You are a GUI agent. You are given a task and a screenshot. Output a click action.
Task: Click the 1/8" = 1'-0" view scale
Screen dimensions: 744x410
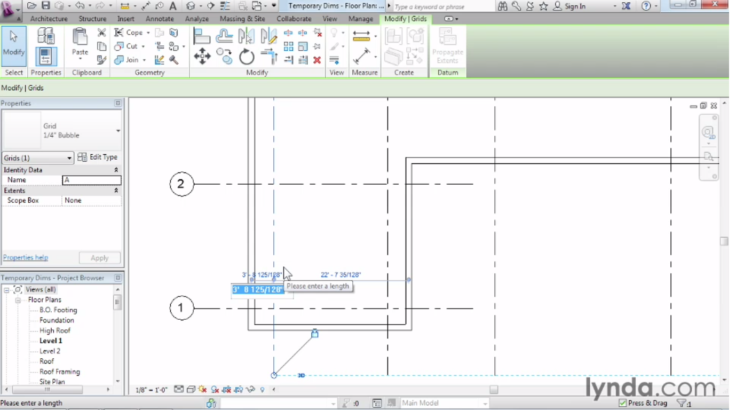[x=152, y=390]
